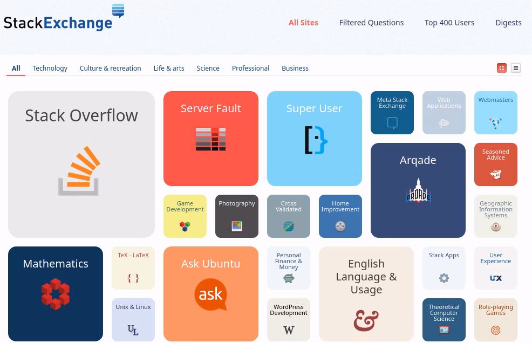Select the All category tab
The height and width of the screenshot is (343, 532).
pyautogui.click(x=16, y=68)
